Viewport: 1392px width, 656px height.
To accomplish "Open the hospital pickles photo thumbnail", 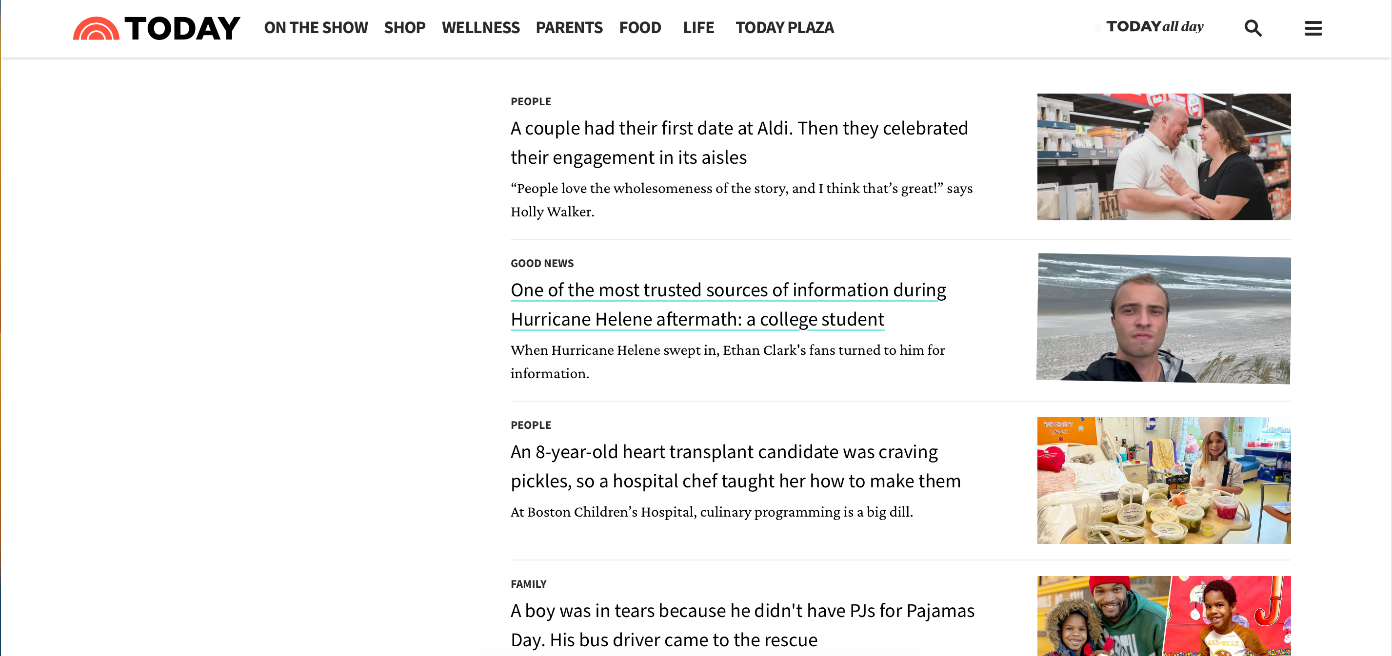I will tap(1163, 480).
